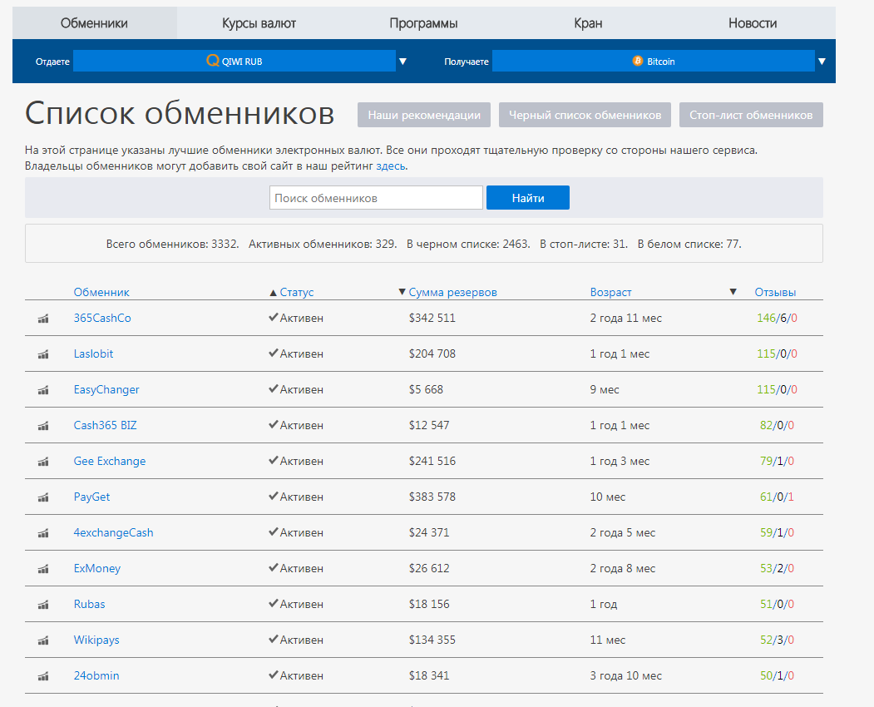Click the Поиск обменников search field

[375, 197]
